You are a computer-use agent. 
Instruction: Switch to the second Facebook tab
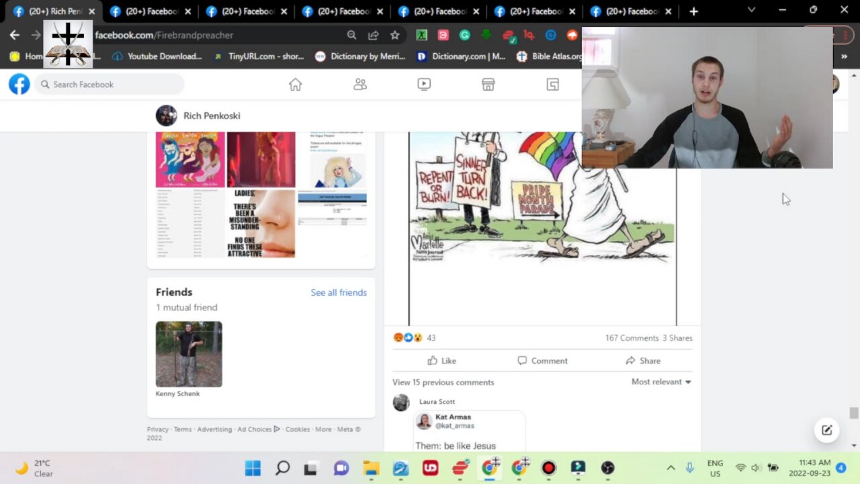pyautogui.click(x=150, y=11)
